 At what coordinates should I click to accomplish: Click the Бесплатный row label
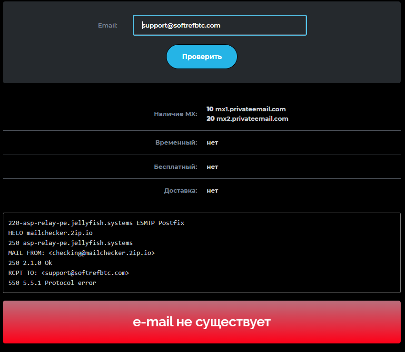click(173, 166)
